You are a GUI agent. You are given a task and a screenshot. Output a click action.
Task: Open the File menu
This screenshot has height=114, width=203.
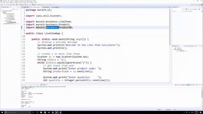click(x=1, y=3)
